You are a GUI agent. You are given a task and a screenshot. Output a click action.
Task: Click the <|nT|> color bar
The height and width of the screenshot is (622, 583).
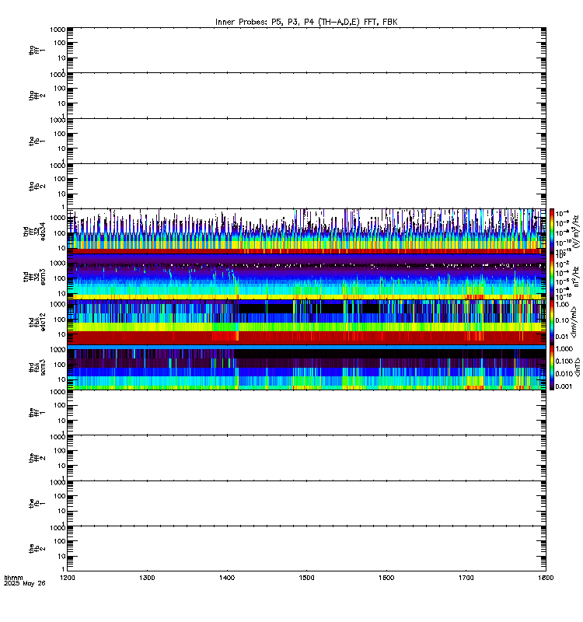coord(552,367)
